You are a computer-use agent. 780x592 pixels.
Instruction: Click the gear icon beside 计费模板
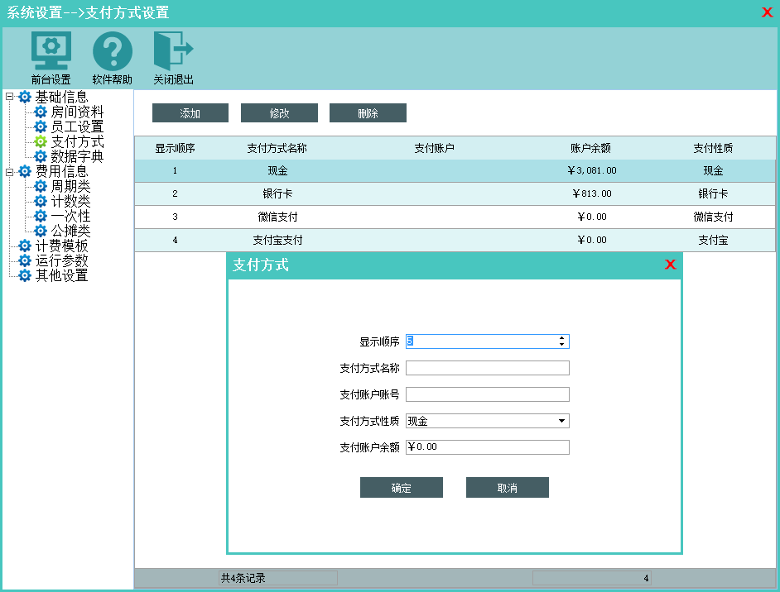pyautogui.click(x=25, y=246)
